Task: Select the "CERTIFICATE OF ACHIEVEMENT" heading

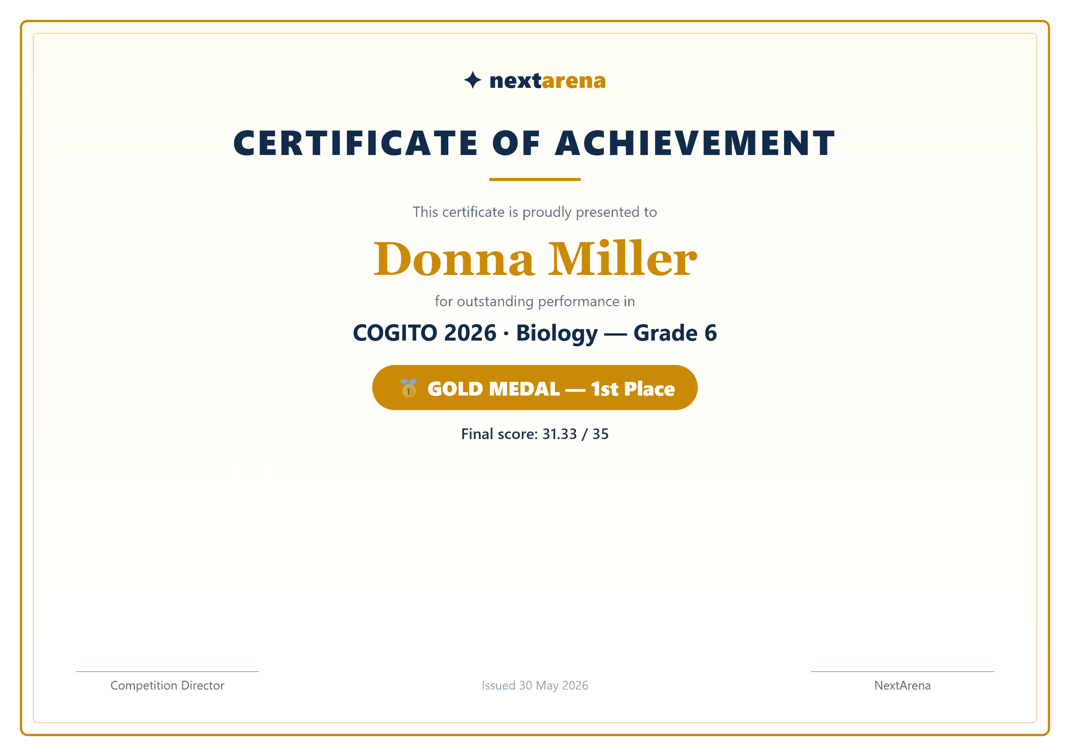Action: [x=535, y=143]
